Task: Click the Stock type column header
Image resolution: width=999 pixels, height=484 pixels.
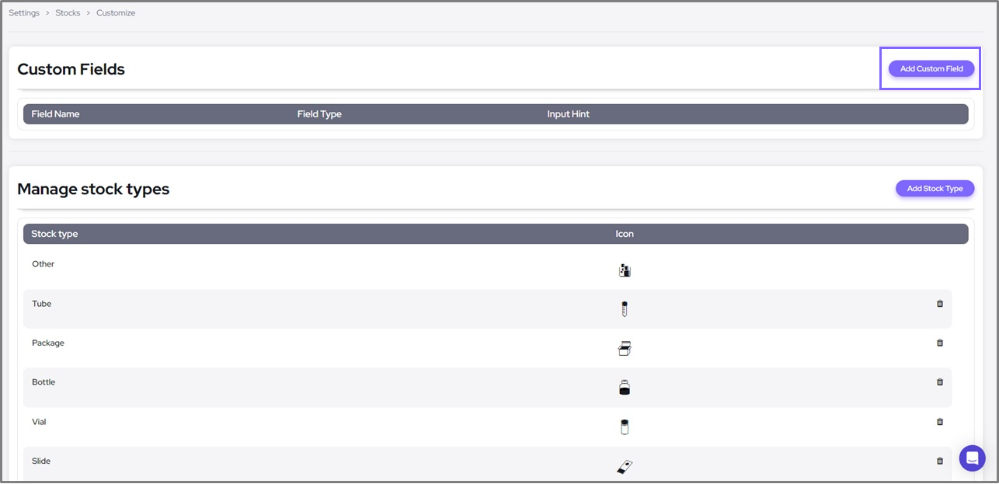Action: coord(54,234)
